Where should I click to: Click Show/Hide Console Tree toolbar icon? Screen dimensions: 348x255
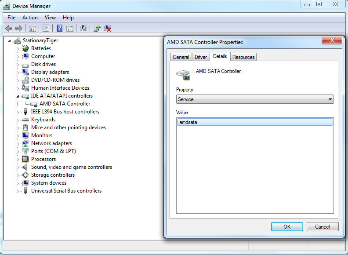(33, 29)
